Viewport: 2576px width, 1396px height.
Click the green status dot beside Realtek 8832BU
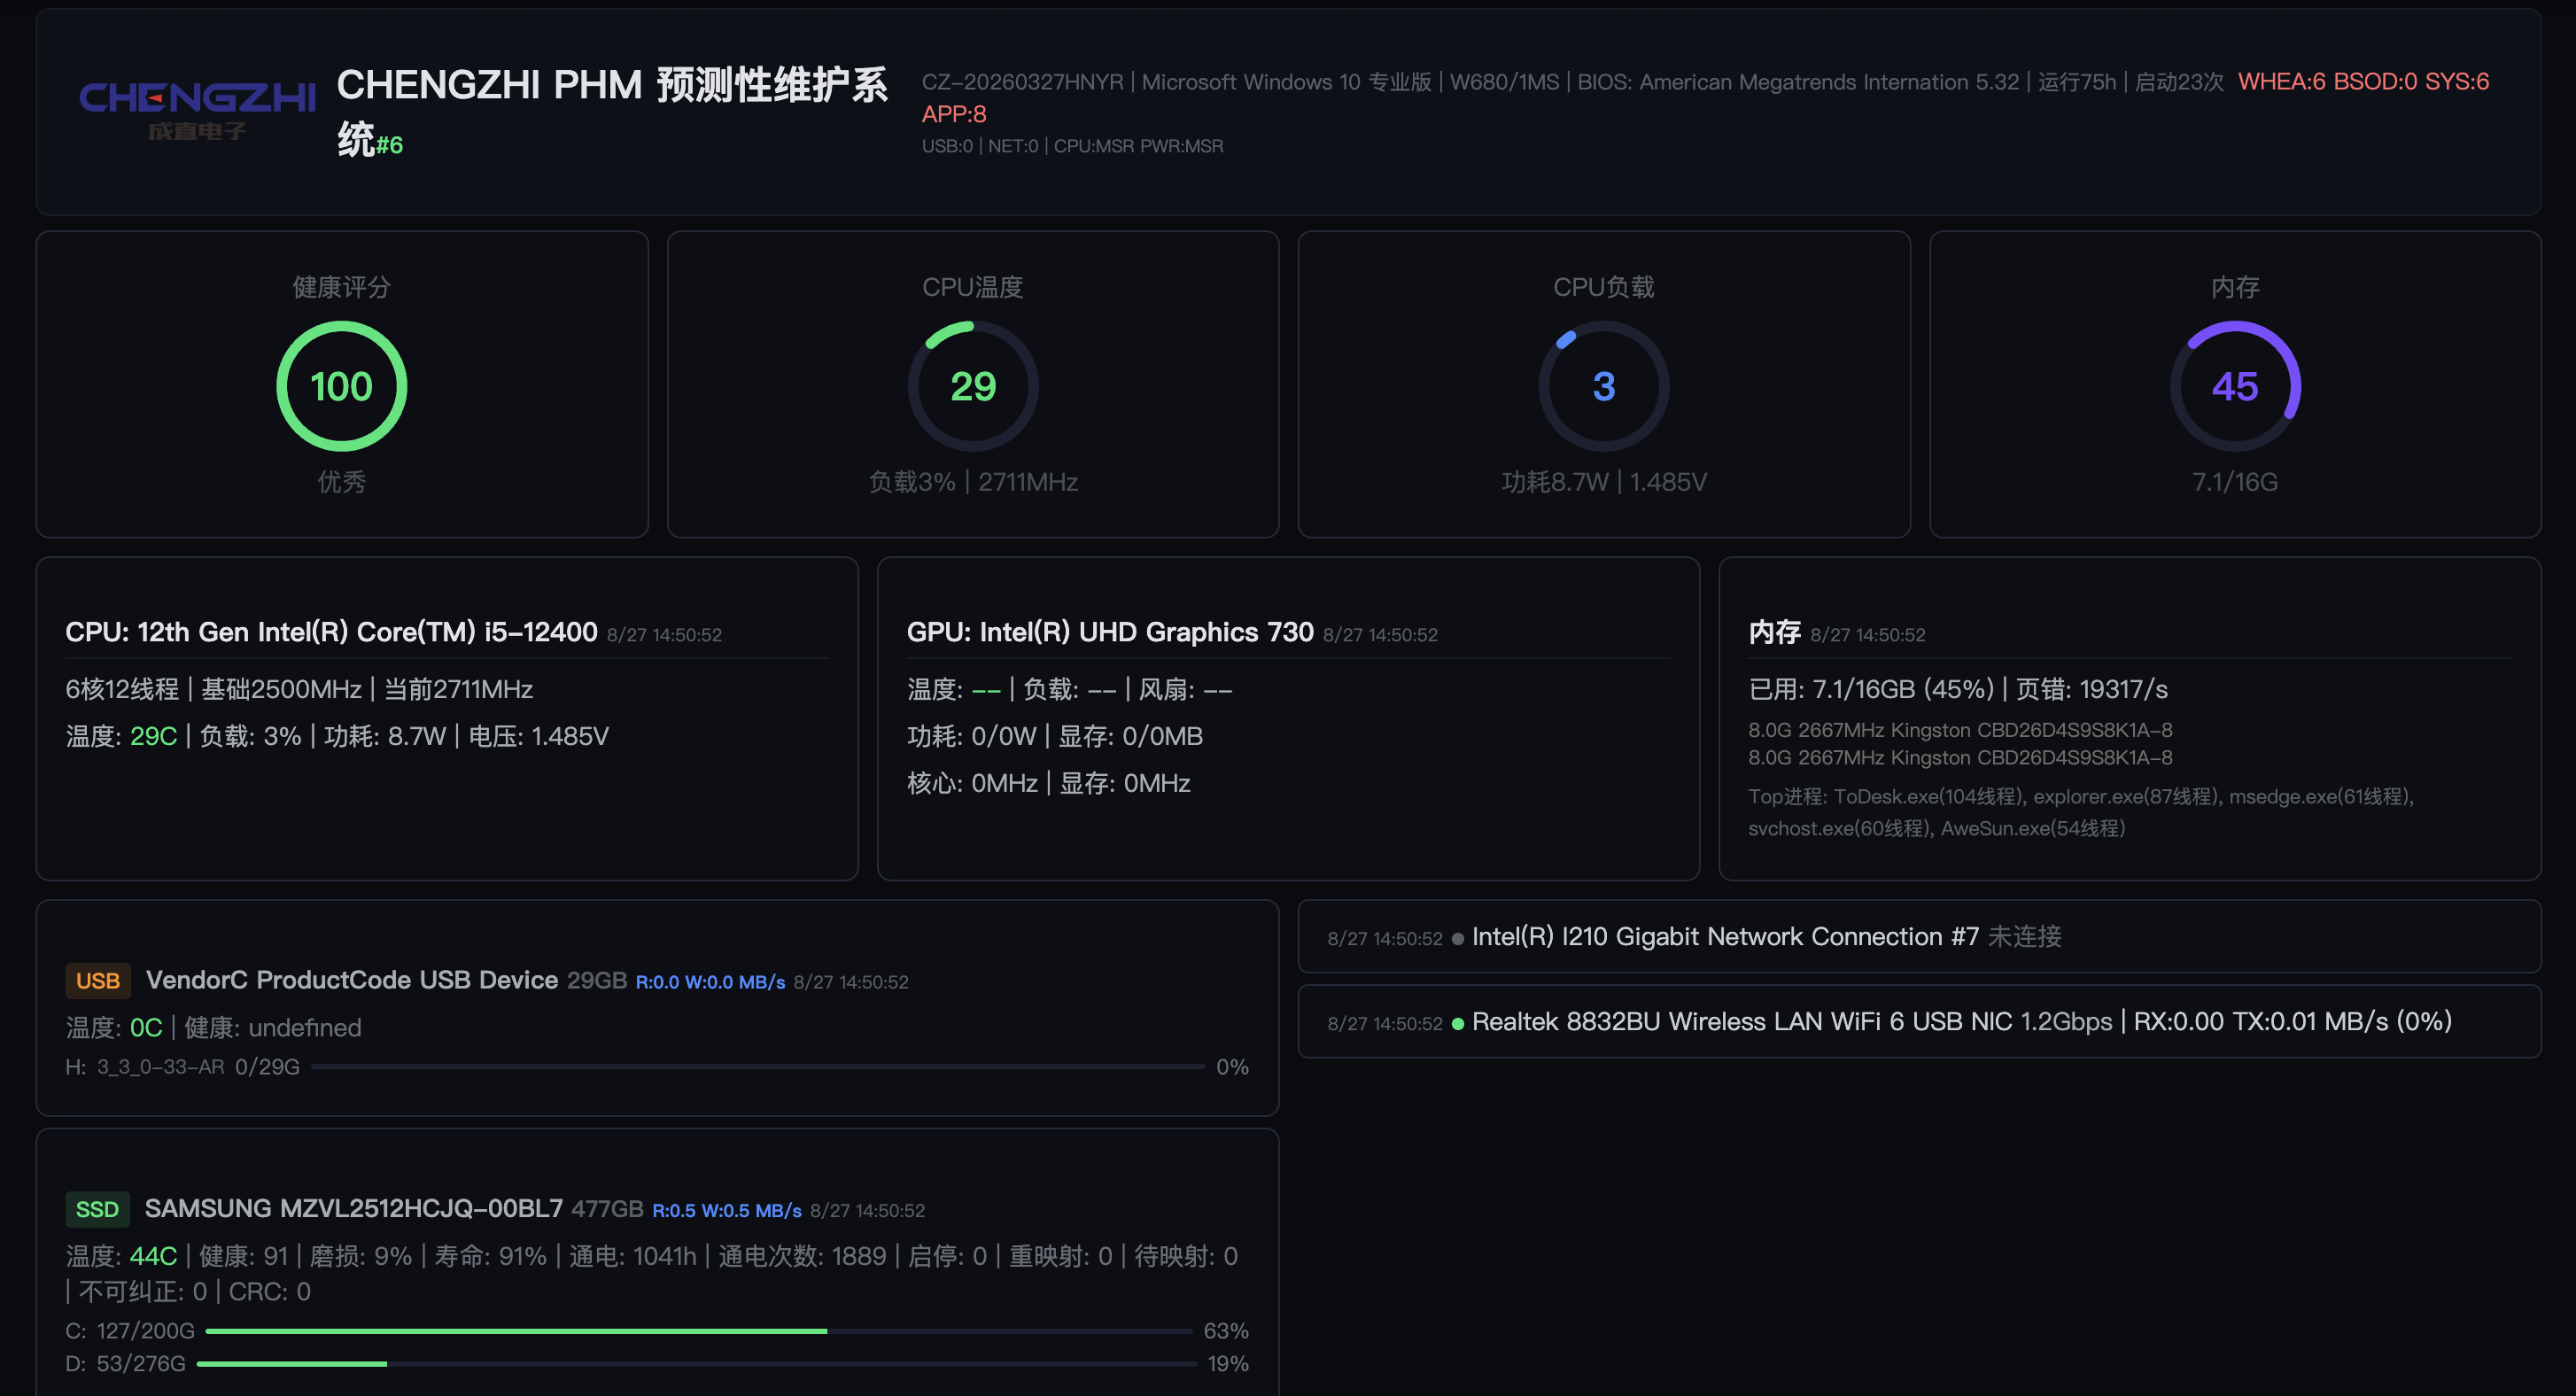(x=1458, y=1023)
